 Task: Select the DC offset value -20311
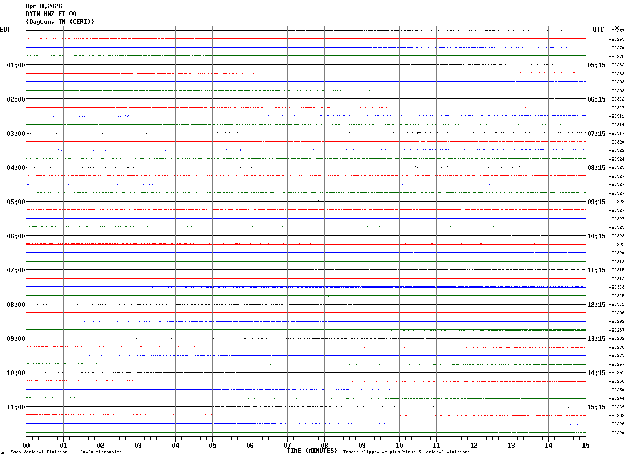click(617, 117)
